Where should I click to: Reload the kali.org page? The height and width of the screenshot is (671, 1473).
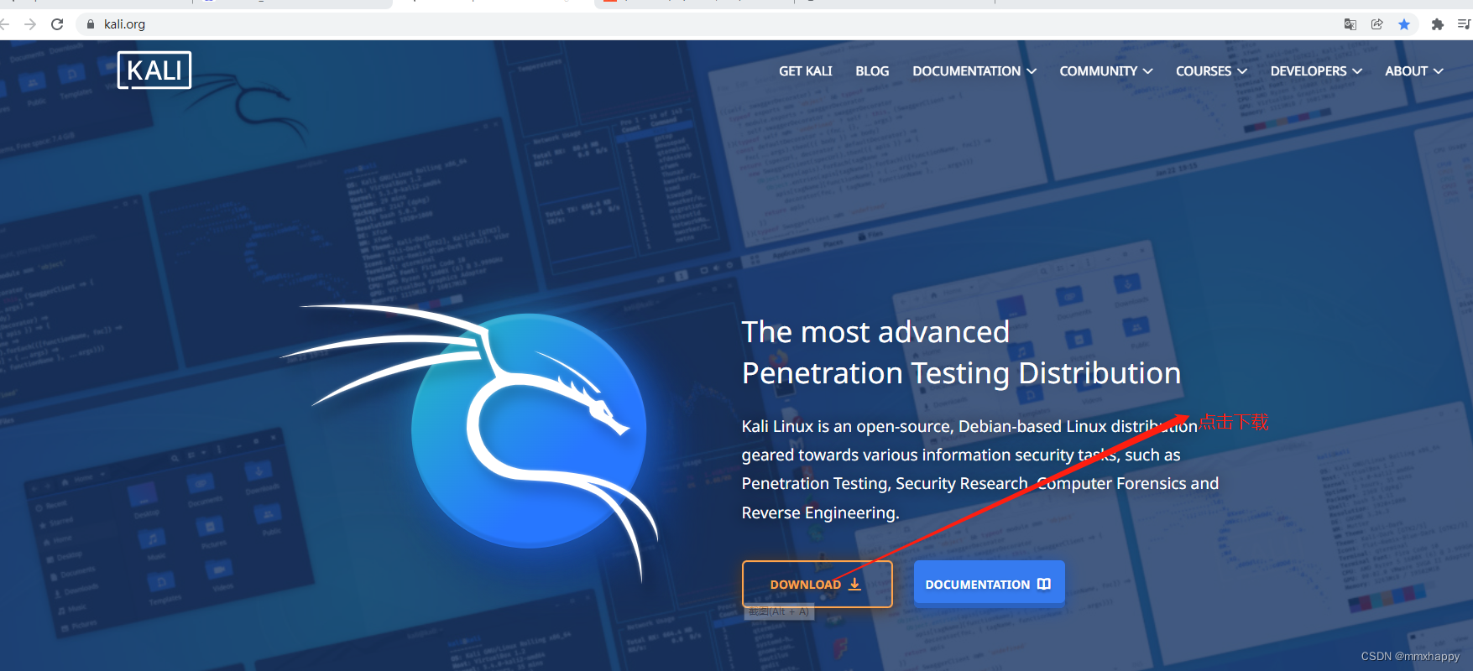click(x=57, y=24)
